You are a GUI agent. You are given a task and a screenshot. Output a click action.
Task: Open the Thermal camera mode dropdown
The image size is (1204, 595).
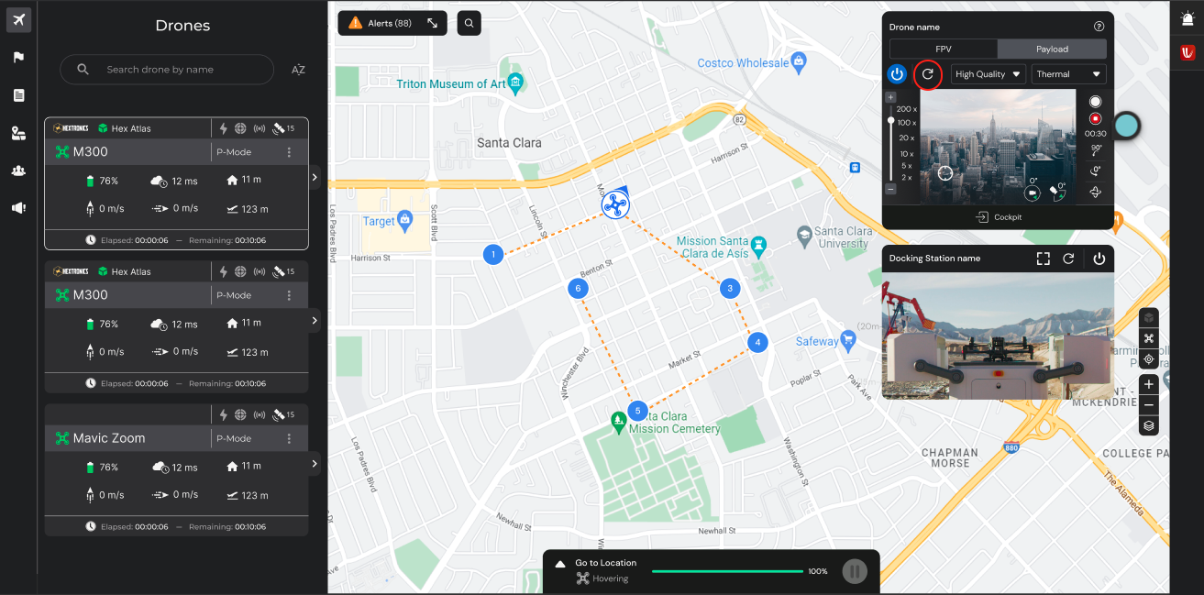click(1068, 74)
